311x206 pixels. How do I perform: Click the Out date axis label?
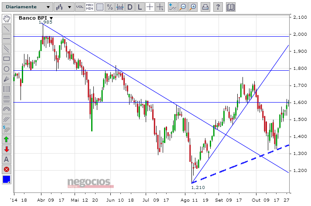(256, 200)
